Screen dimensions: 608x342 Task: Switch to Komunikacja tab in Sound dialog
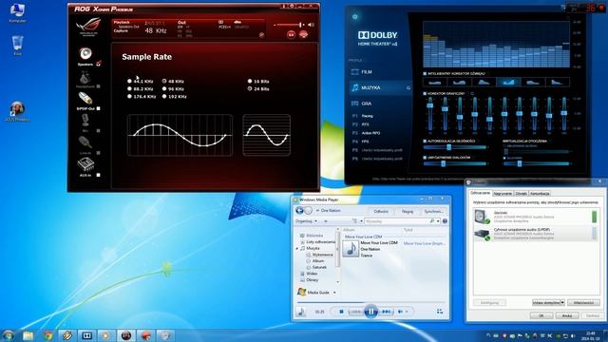click(540, 193)
